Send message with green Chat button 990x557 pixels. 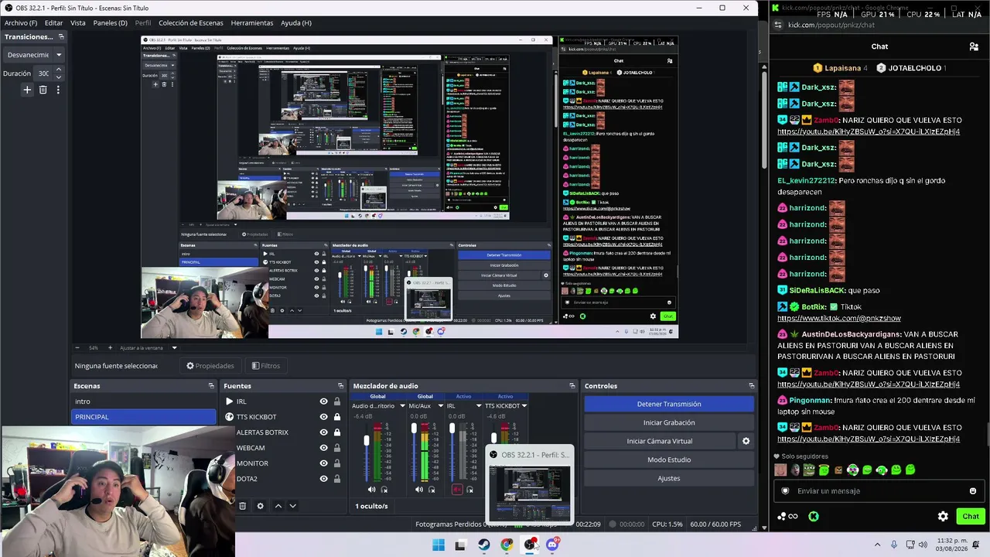[971, 516]
